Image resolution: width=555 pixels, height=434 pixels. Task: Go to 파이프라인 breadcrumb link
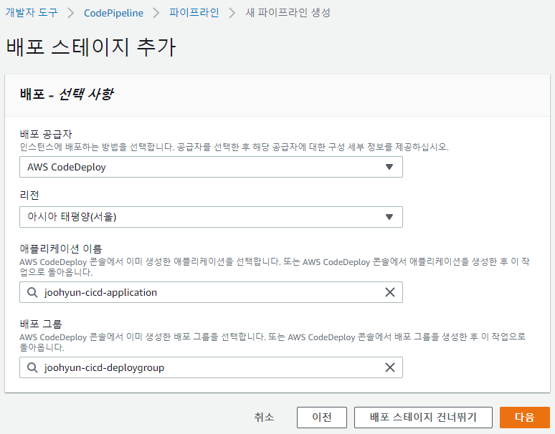[194, 13]
